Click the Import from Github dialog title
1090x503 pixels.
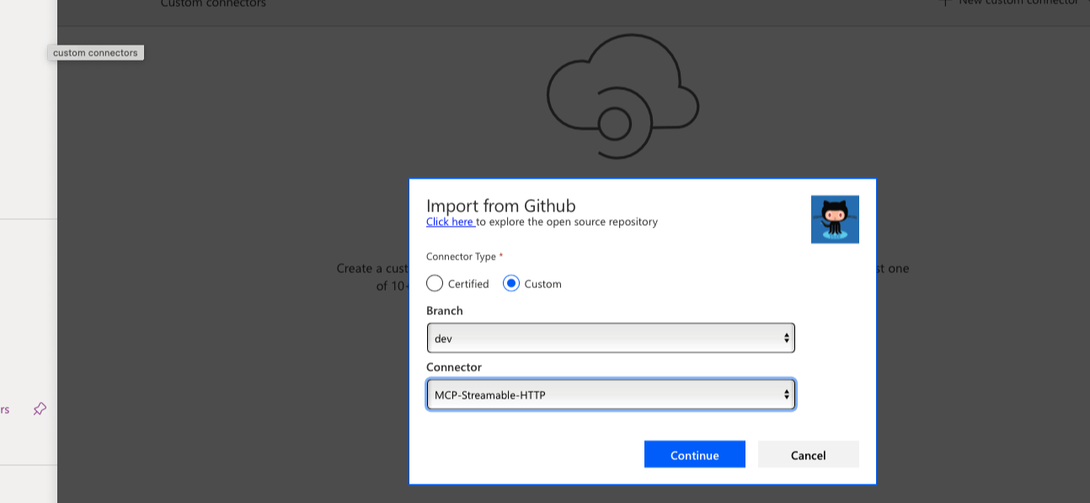[x=501, y=206]
